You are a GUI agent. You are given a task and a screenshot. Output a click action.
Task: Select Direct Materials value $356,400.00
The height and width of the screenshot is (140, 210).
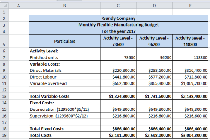pos(190,70)
